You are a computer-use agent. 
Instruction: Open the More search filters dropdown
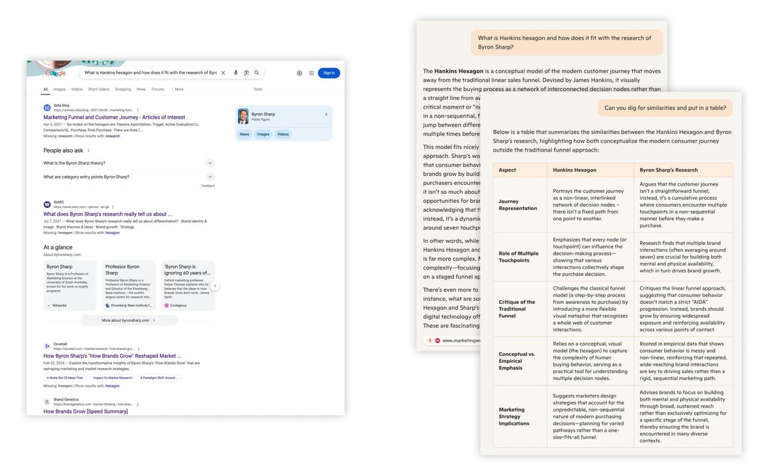point(178,89)
